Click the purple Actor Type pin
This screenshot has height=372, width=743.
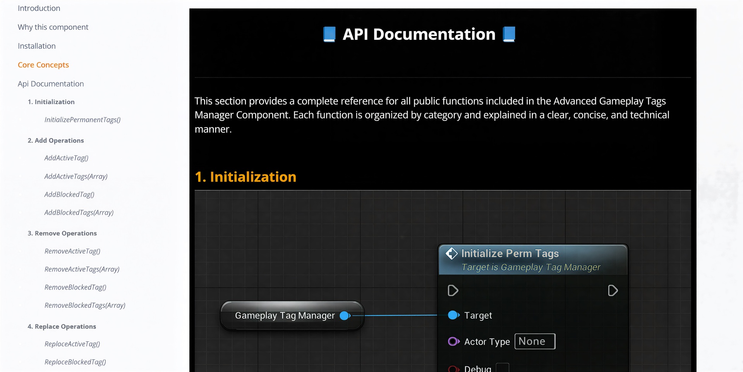[454, 341]
